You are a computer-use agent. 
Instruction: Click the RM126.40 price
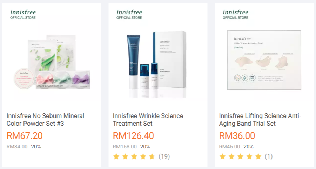[x=133, y=136]
